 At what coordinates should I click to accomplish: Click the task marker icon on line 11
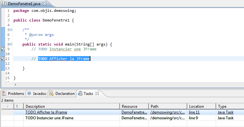pos(3,59)
